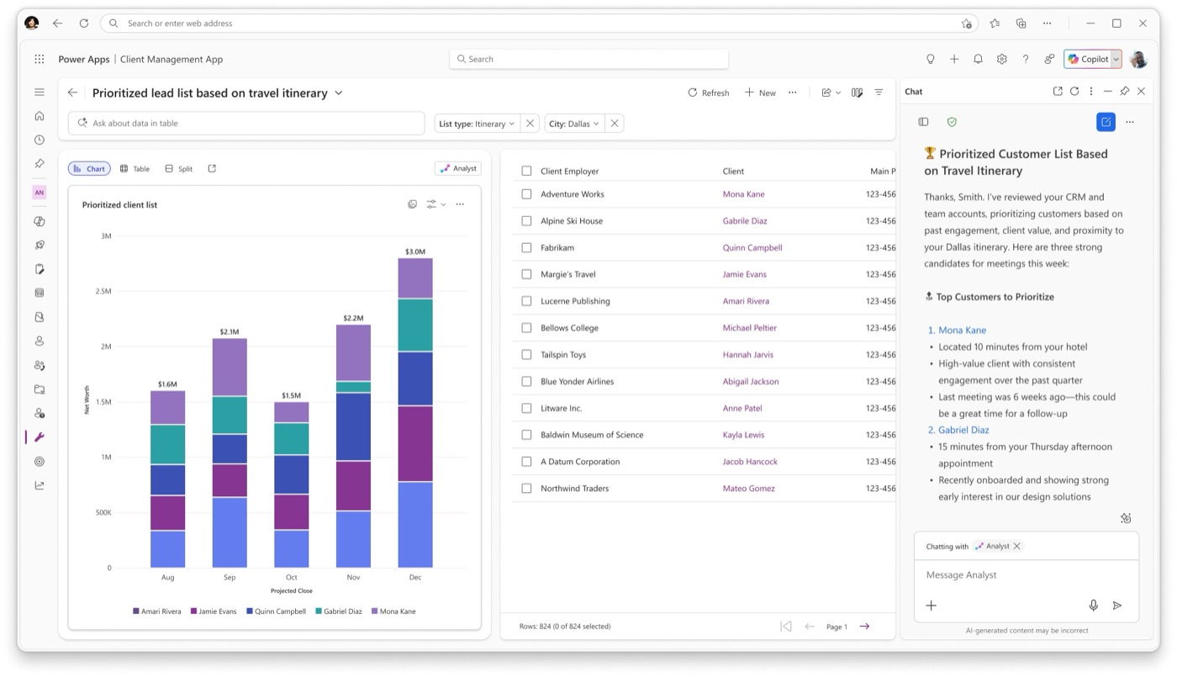Open notifications bell icon
This screenshot has height=677, width=1177.
pyautogui.click(x=978, y=59)
